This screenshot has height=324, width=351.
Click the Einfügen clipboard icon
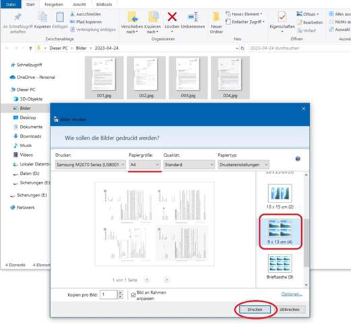coord(60,18)
